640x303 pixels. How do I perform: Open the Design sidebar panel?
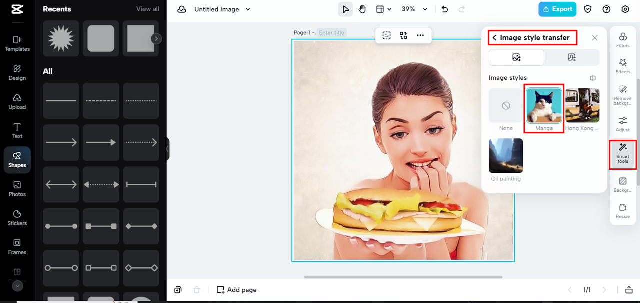pos(17,72)
